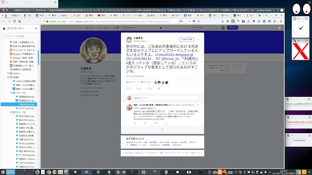The image size is (312, 175).
Task: Click the ツイート compose button
Action: [x=233, y=28]
